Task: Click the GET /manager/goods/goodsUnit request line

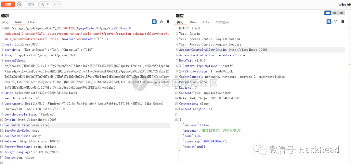Action: [x=67, y=28]
